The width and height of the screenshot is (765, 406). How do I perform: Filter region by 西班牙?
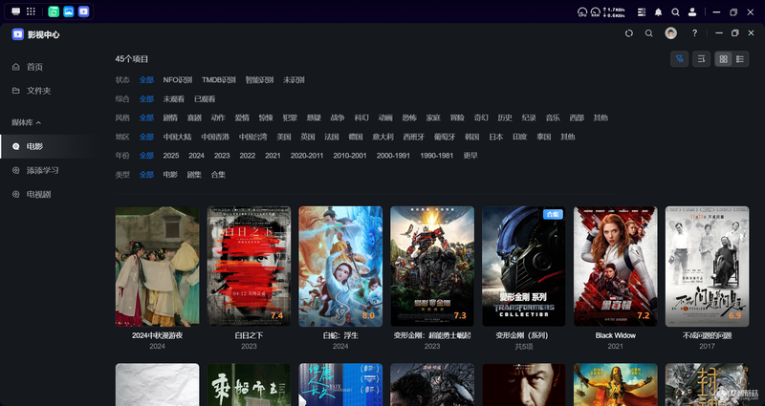pyautogui.click(x=414, y=137)
